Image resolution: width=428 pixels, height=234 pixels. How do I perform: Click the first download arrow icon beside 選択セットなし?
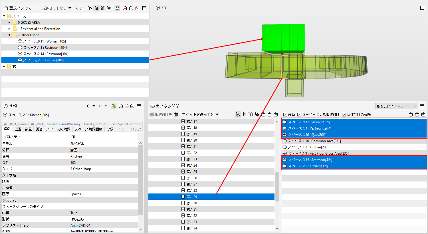coord(76,8)
